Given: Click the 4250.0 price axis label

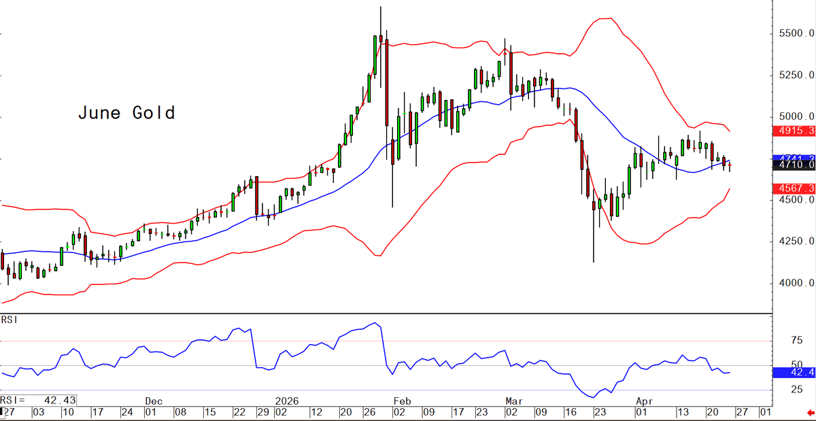Looking at the screenshot, I should [796, 241].
